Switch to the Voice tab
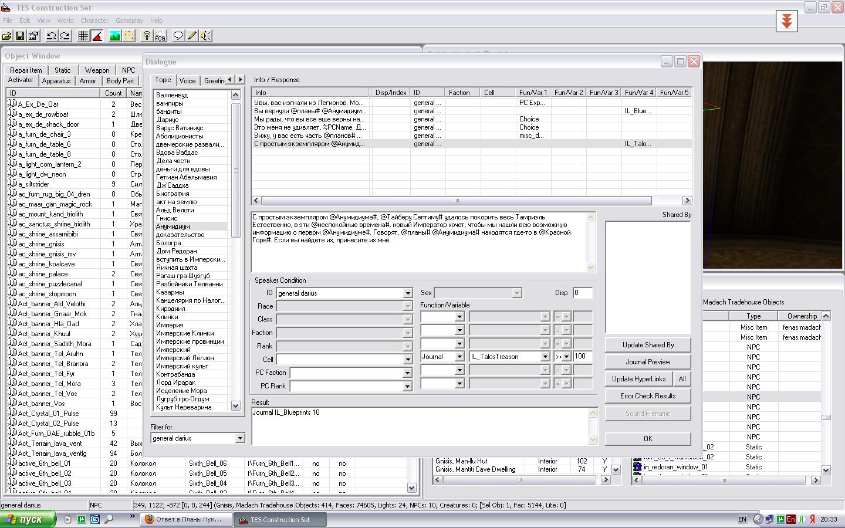845x528 pixels. pyautogui.click(x=188, y=81)
